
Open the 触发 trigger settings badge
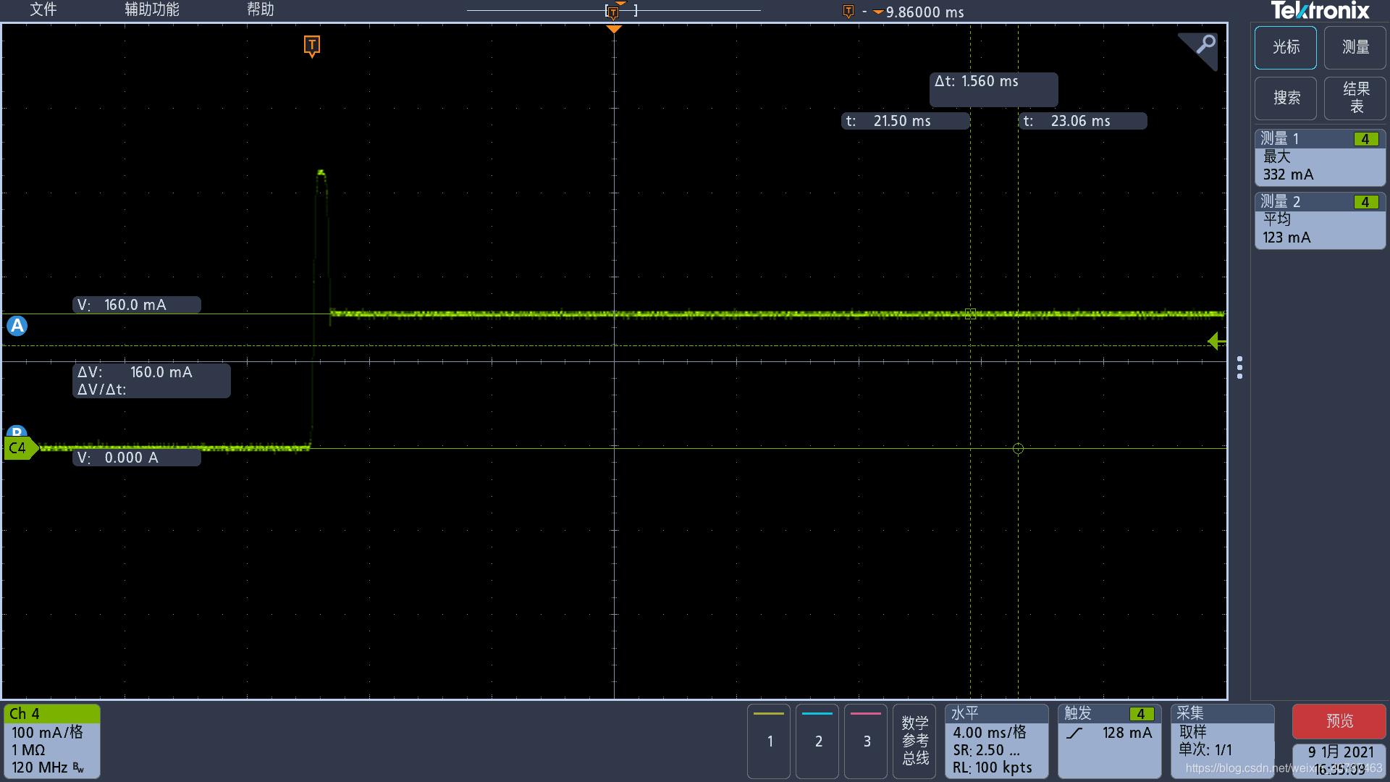pos(1109,740)
